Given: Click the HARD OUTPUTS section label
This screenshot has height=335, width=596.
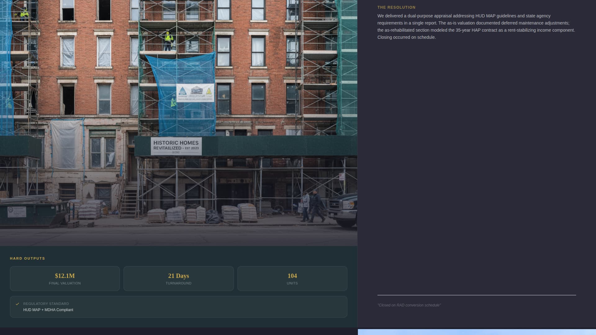Looking at the screenshot, I should tap(27, 258).
